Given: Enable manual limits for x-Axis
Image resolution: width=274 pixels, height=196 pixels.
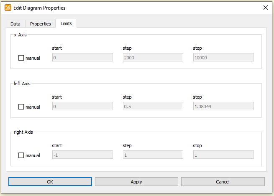Looking at the screenshot, I should [21, 58].
